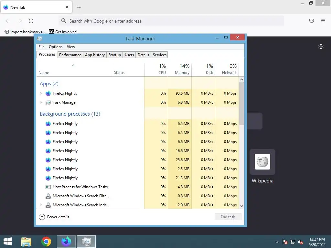Select the Users tab
This screenshot has width=331, height=248.
pyautogui.click(x=129, y=55)
